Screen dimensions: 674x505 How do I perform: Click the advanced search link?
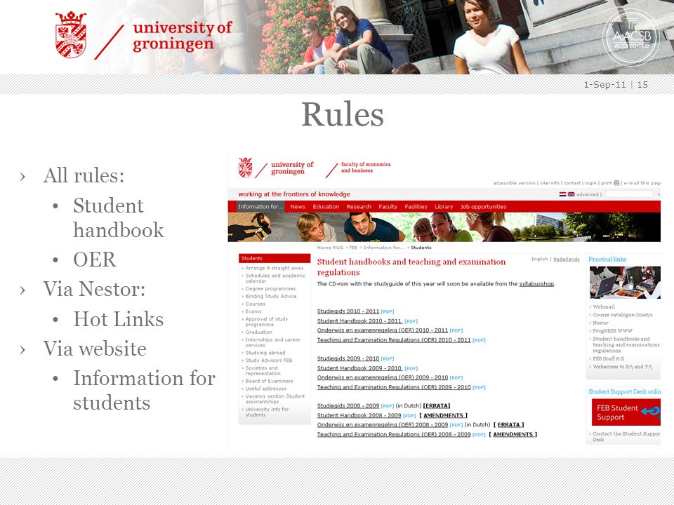coord(587,194)
